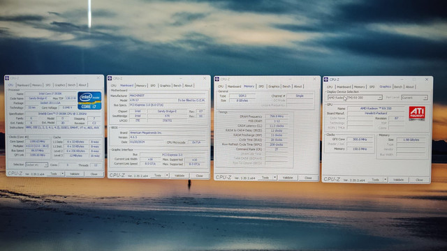This screenshot has height=251, width=447.
Task: Click Validate in the Graphics window
Action: click(399, 180)
